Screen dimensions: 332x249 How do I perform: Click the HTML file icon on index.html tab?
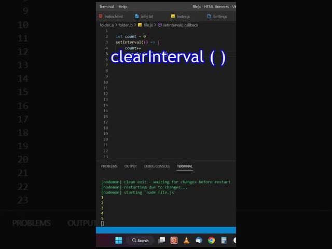point(101,16)
